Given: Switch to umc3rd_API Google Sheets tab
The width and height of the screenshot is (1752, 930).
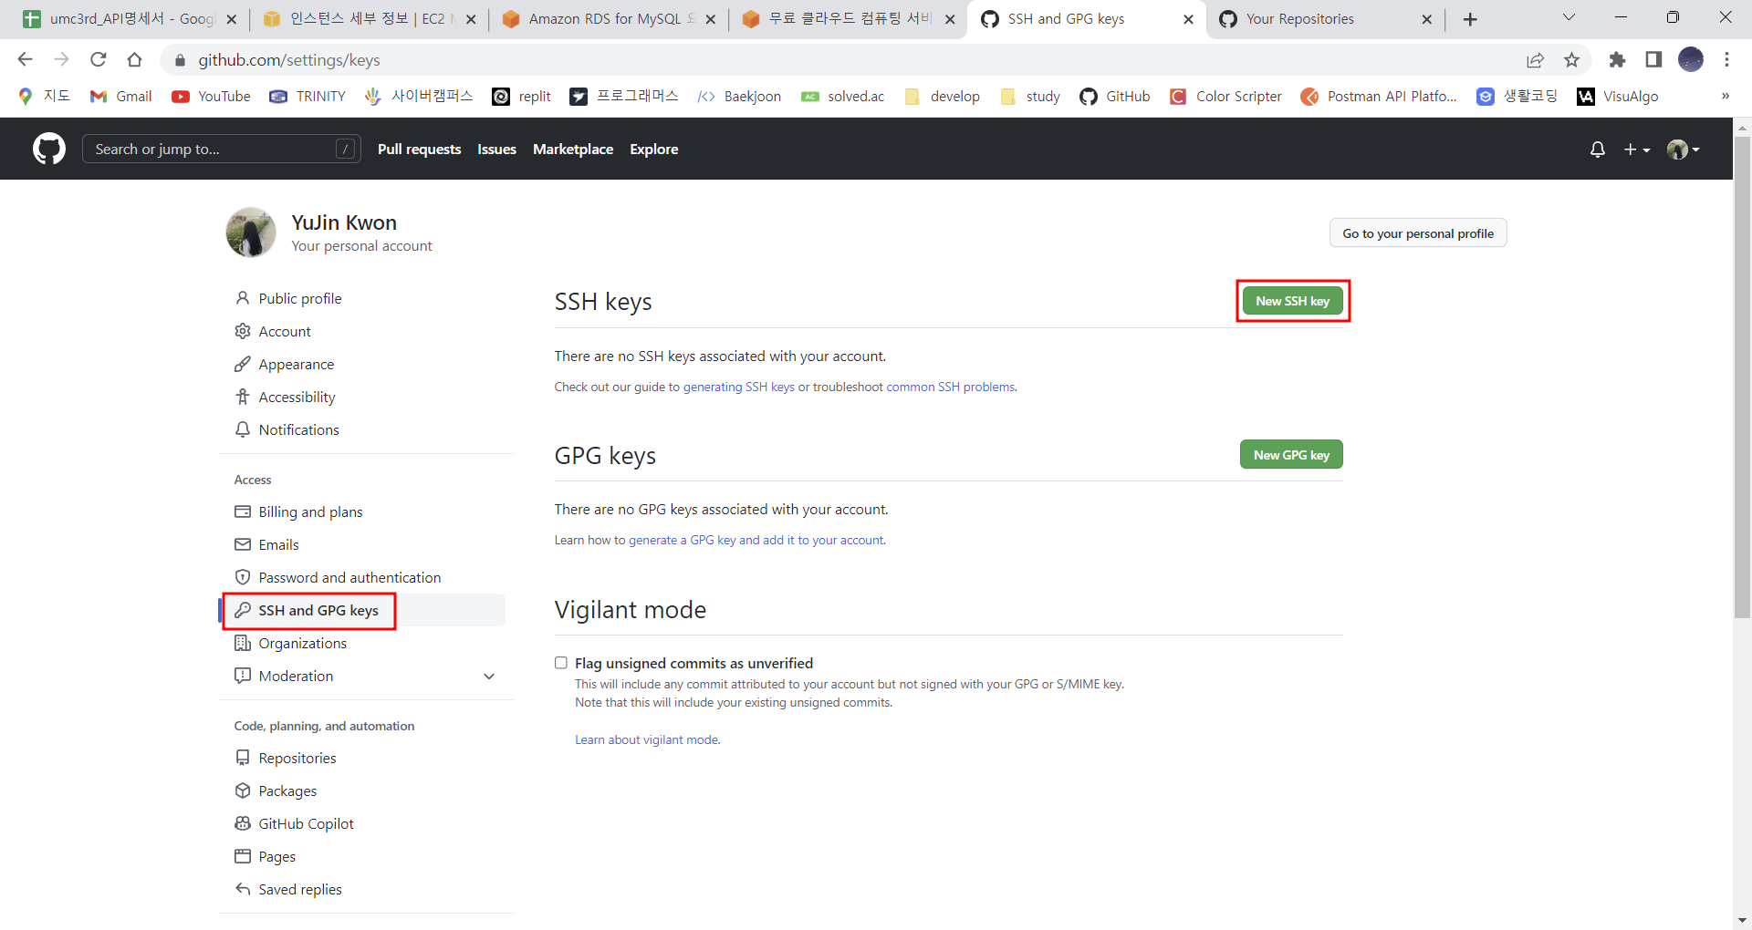Looking at the screenshot, I should click(x=130, y=19).
